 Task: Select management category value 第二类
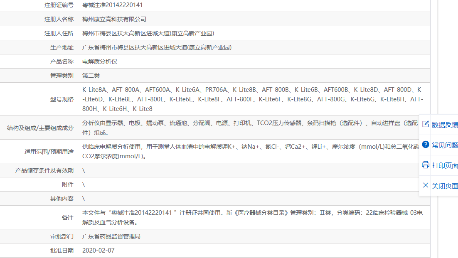[91, 76]
